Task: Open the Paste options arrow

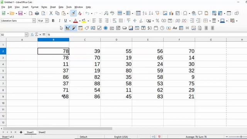Action: [68, 14]
